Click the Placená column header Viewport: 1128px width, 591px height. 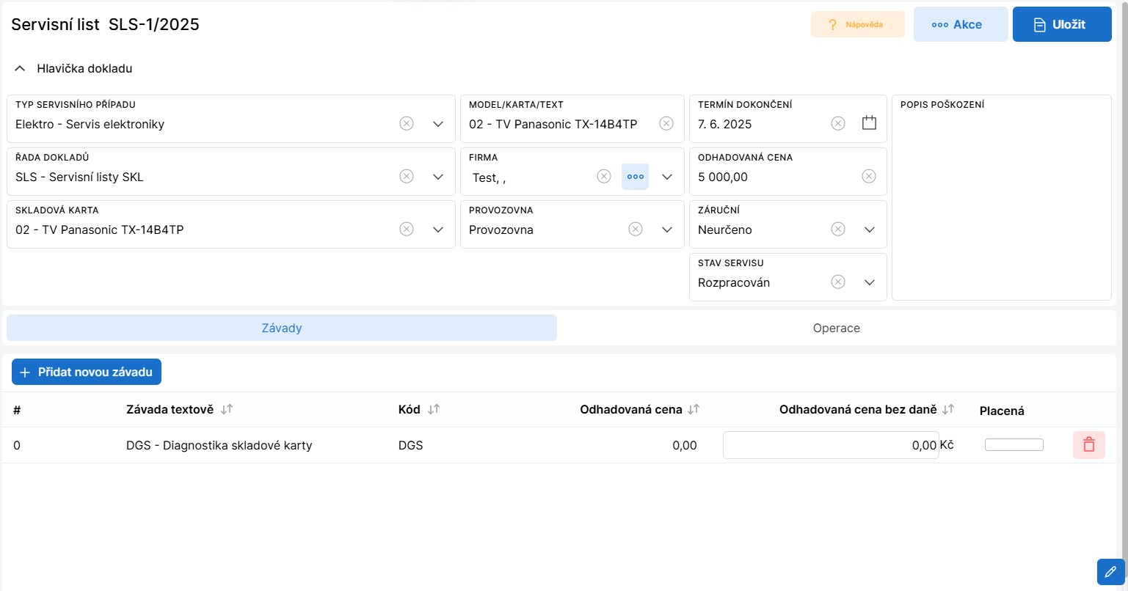[x=1002, y=411]
